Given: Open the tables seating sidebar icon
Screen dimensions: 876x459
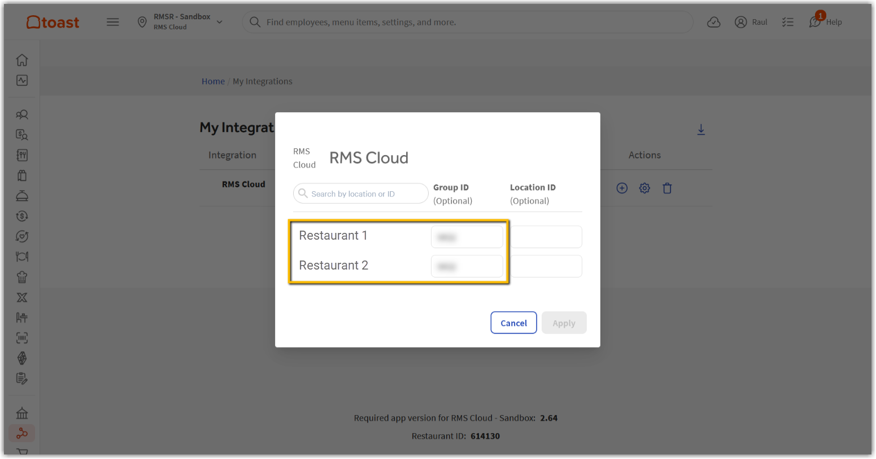Looking at the screenshot, I should tap(22, 317).
